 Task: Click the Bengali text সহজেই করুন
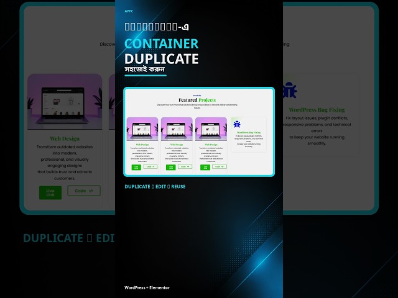pos(145,69)
